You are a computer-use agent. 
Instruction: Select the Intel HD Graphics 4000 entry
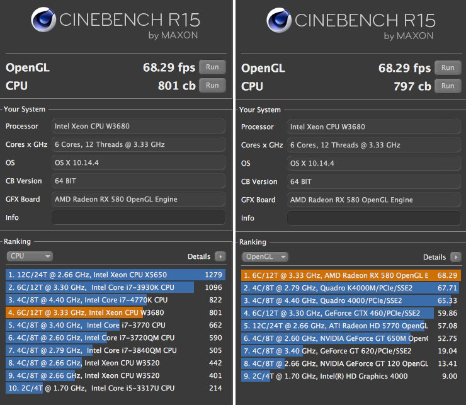tap(350, 376)
